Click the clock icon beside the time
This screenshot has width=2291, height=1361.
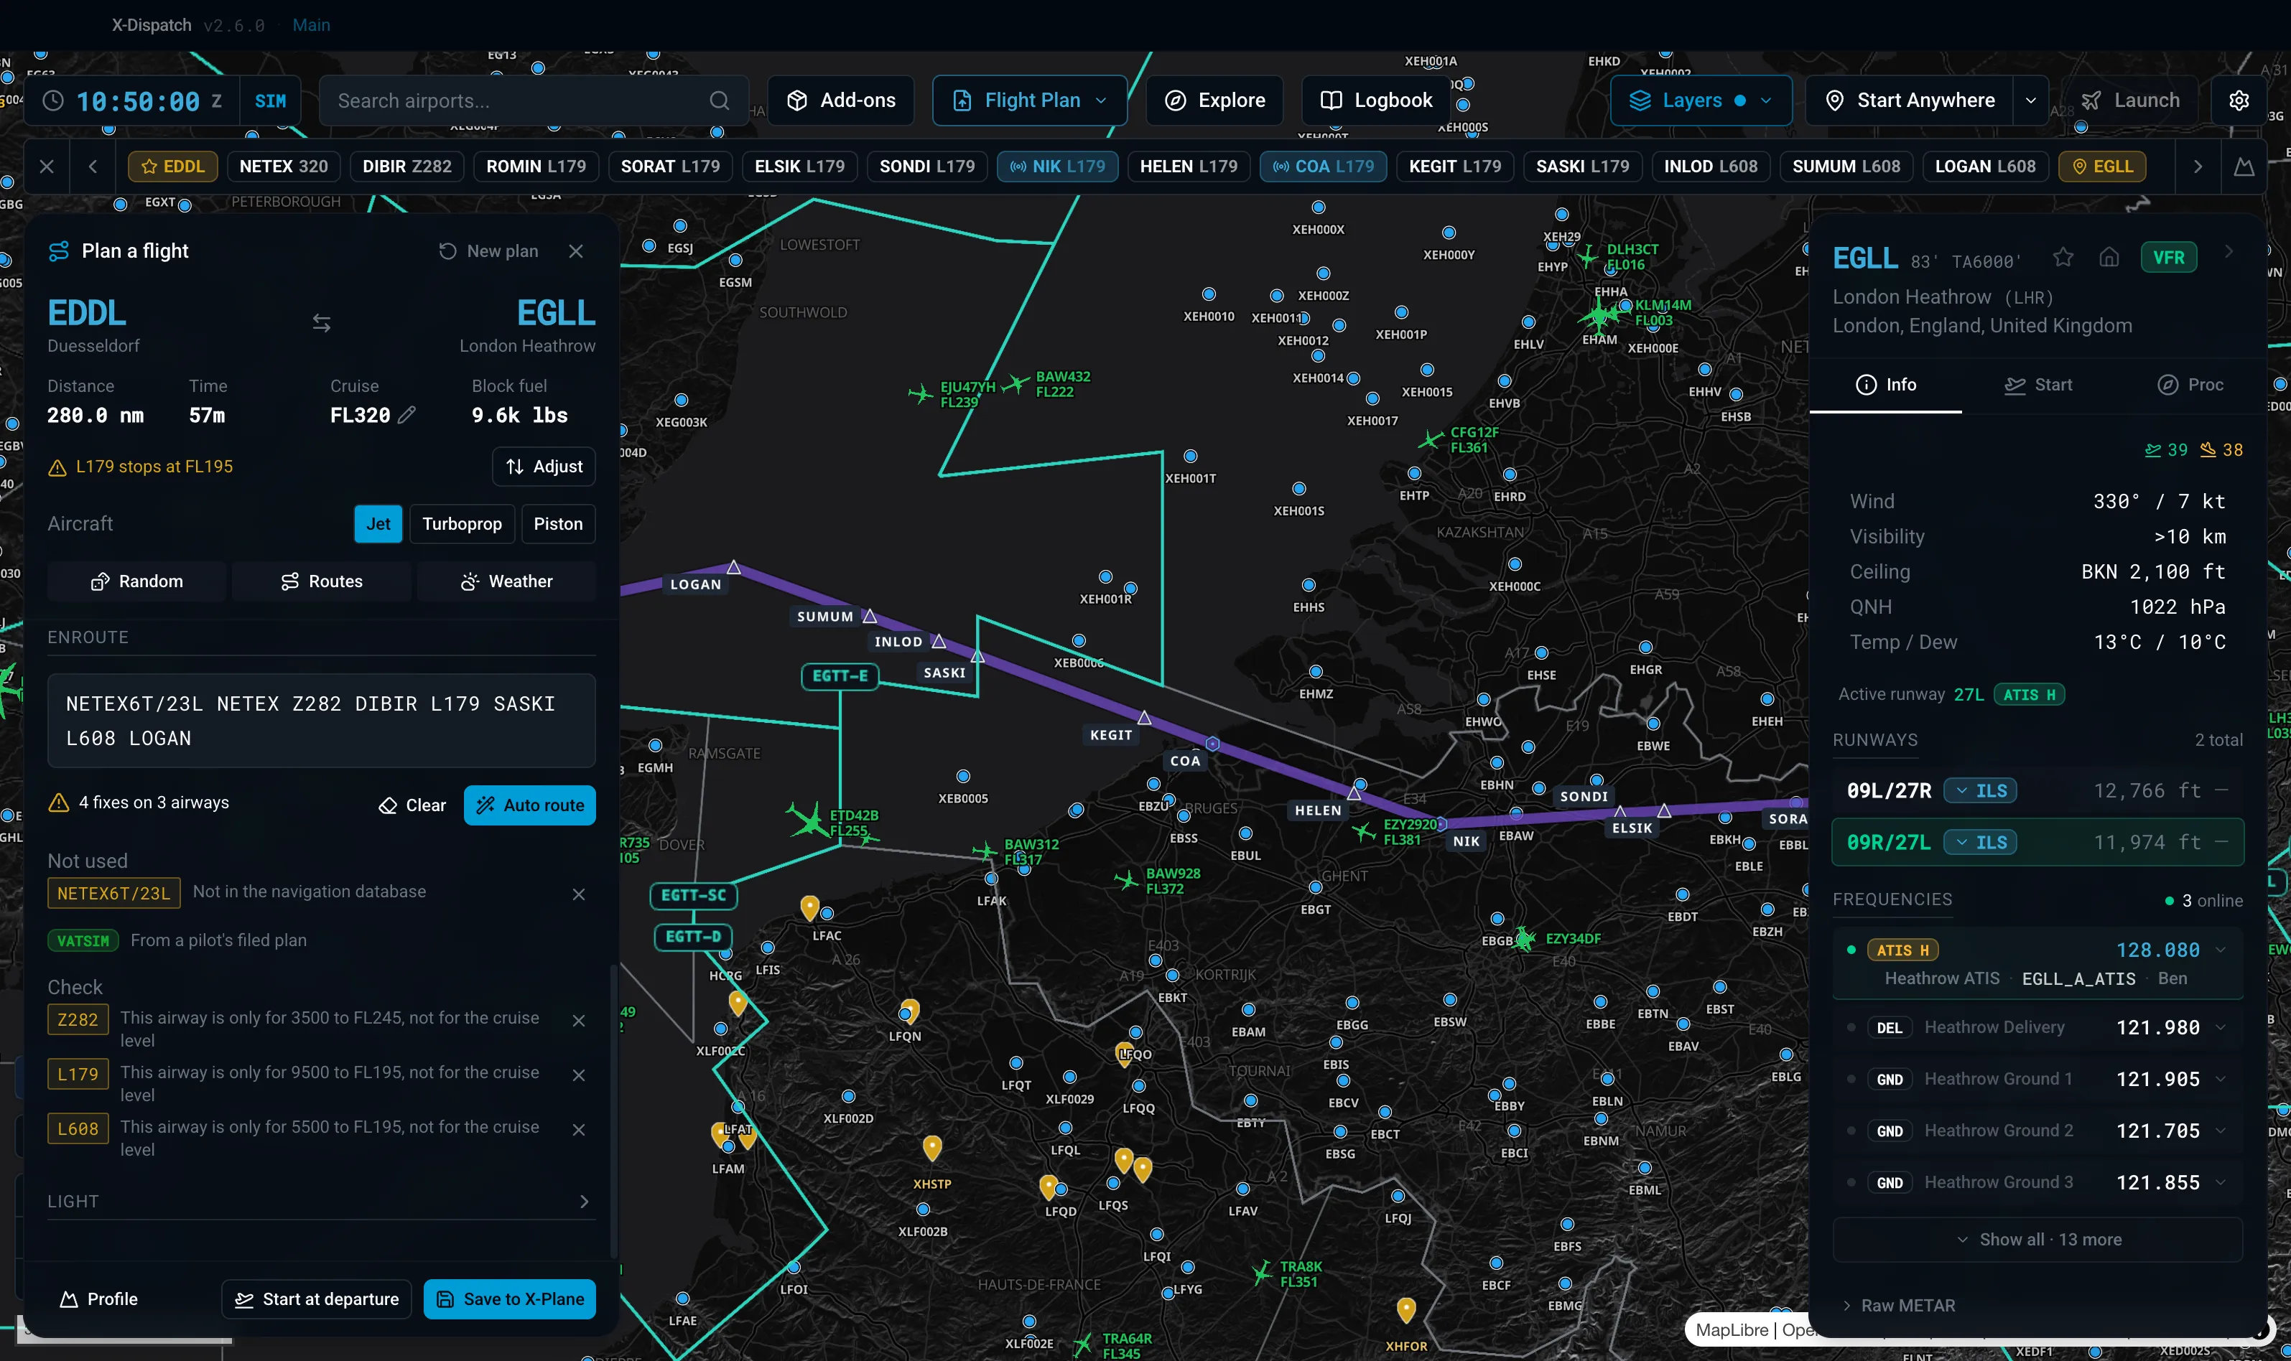[53, 101]
